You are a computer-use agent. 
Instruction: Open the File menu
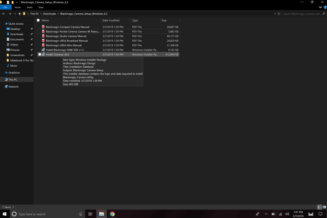point(5,7)
